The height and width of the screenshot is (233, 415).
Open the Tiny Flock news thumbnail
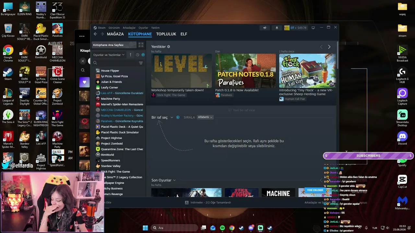point(307,71)
